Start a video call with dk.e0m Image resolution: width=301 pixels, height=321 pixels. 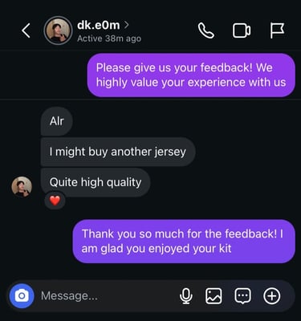(242, 30)
